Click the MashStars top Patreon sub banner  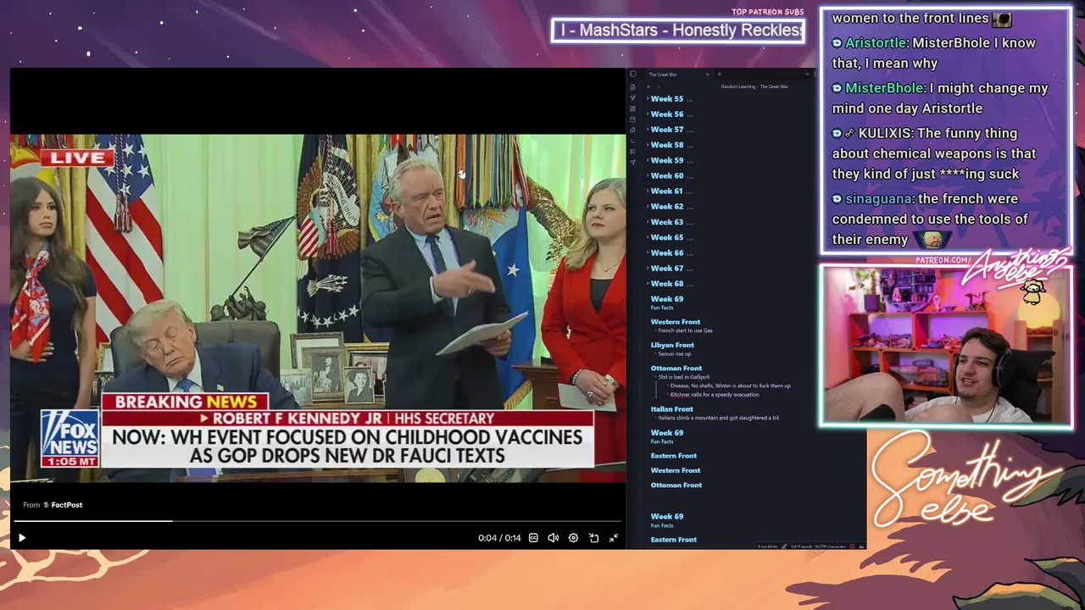pos(678,30)
